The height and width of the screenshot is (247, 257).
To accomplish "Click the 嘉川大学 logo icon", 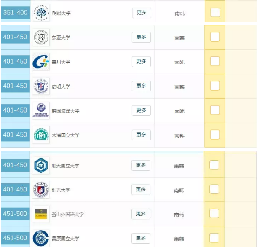I will [41, 62].
